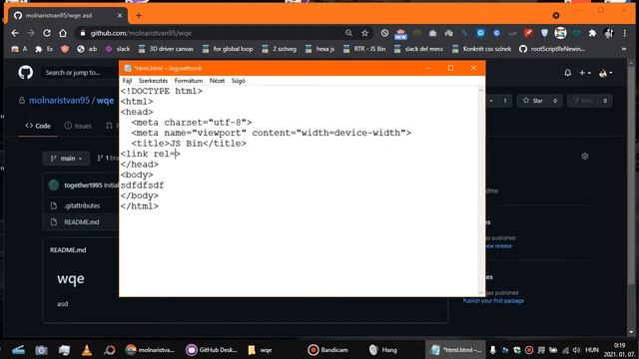Open the wqe folder from the taskbar

[x=260, y=350]
